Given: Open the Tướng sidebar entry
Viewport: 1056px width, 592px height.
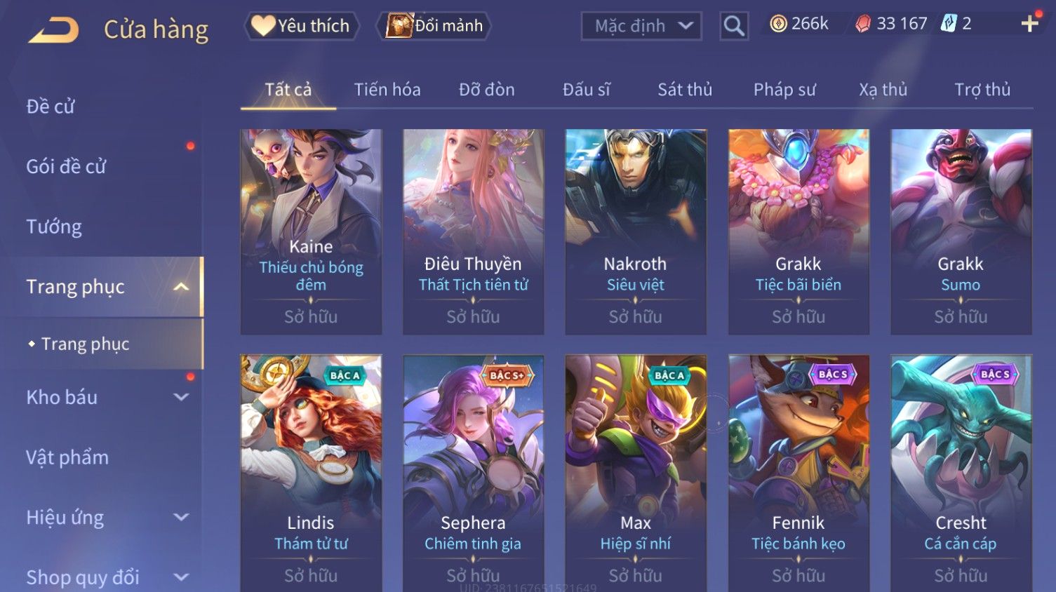Looking at the screenshot, I should tap(54, 227).
